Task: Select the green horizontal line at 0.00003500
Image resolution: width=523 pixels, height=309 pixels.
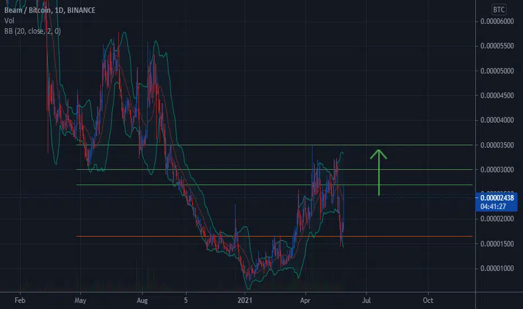Action: (x=274, y=145)
